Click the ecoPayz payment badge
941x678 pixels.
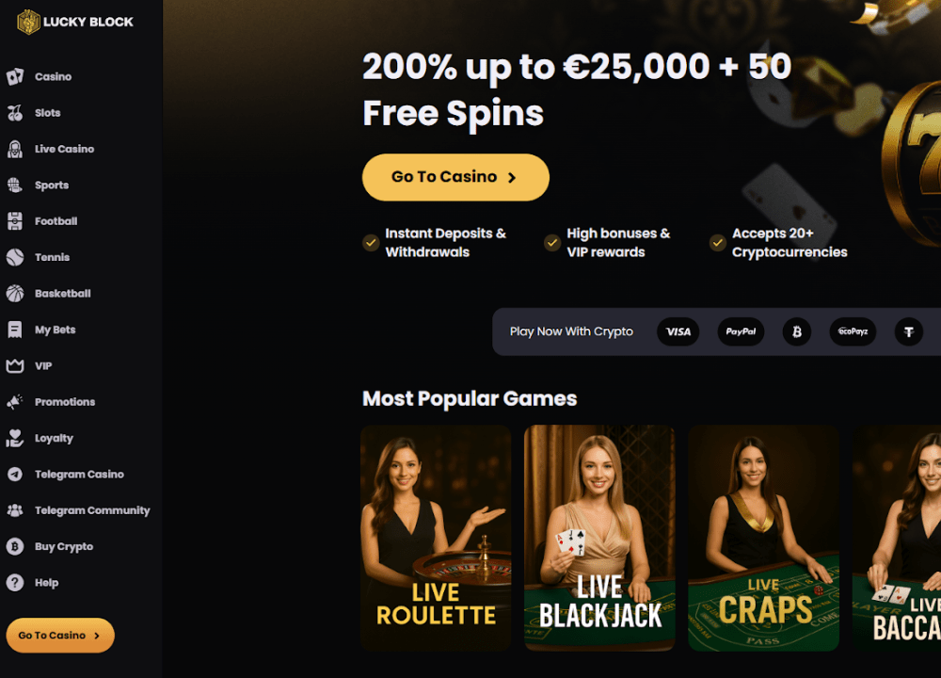pyautogui.click(x=853, y=331)
